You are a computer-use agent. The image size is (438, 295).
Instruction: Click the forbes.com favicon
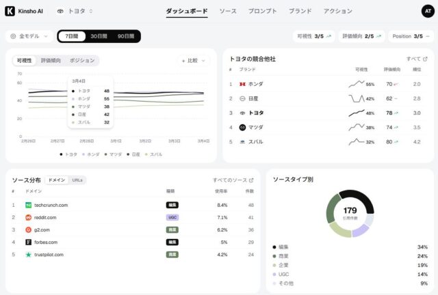(x=28, y=242)
